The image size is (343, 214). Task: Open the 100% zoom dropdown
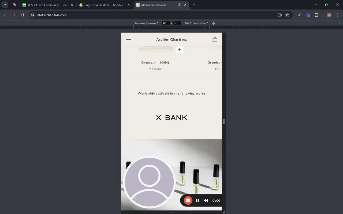coord(188,23)
